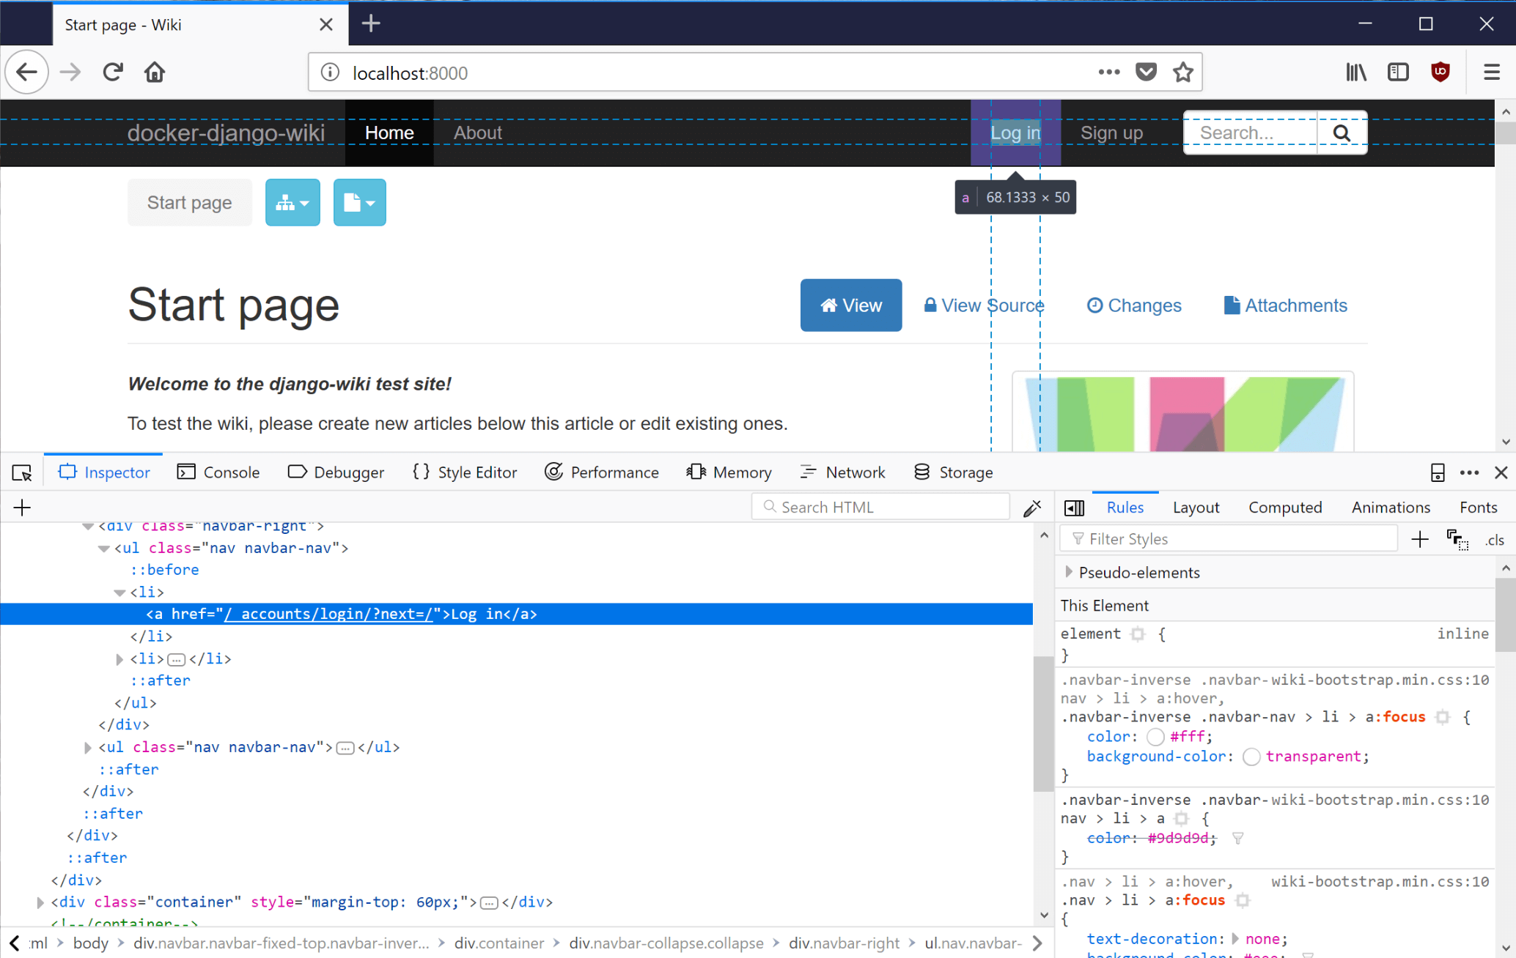Bookmark this page with the star icon

1182,73
